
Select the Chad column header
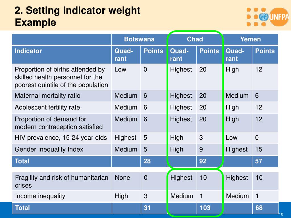[x=195, y=39]
